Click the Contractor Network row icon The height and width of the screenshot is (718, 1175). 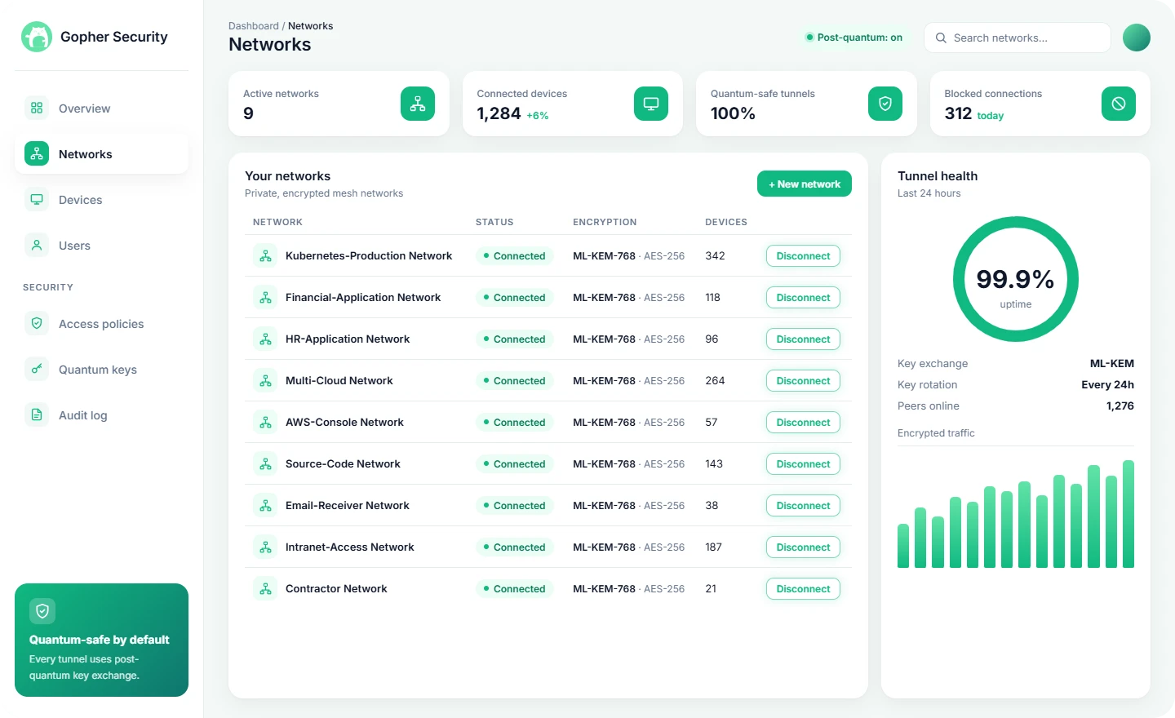pyautogui.click(x=265, y=588)
